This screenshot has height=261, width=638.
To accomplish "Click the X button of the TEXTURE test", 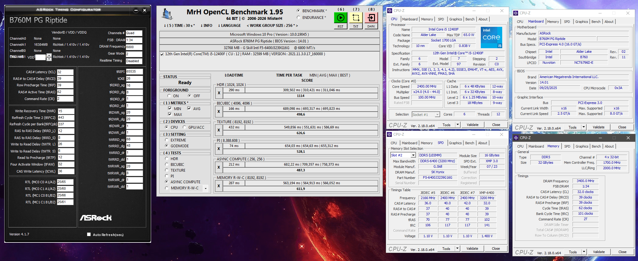I will (219, 130).
